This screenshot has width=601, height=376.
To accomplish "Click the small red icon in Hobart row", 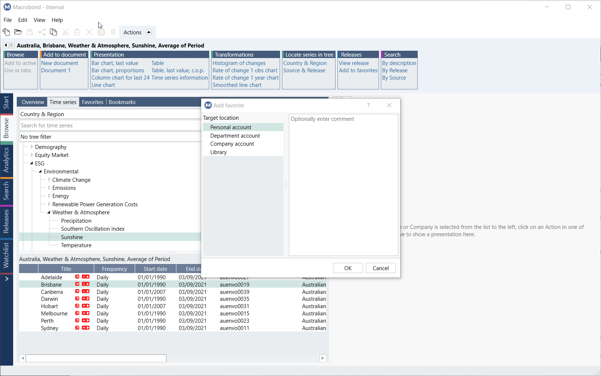I will pos(77,306).
